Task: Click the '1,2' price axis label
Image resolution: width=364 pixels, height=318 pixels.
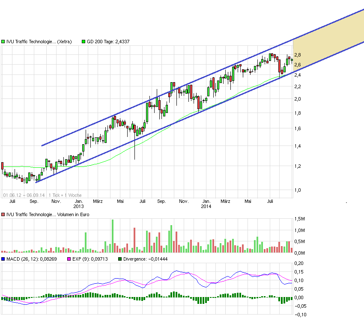Action: tap(298, 166)
